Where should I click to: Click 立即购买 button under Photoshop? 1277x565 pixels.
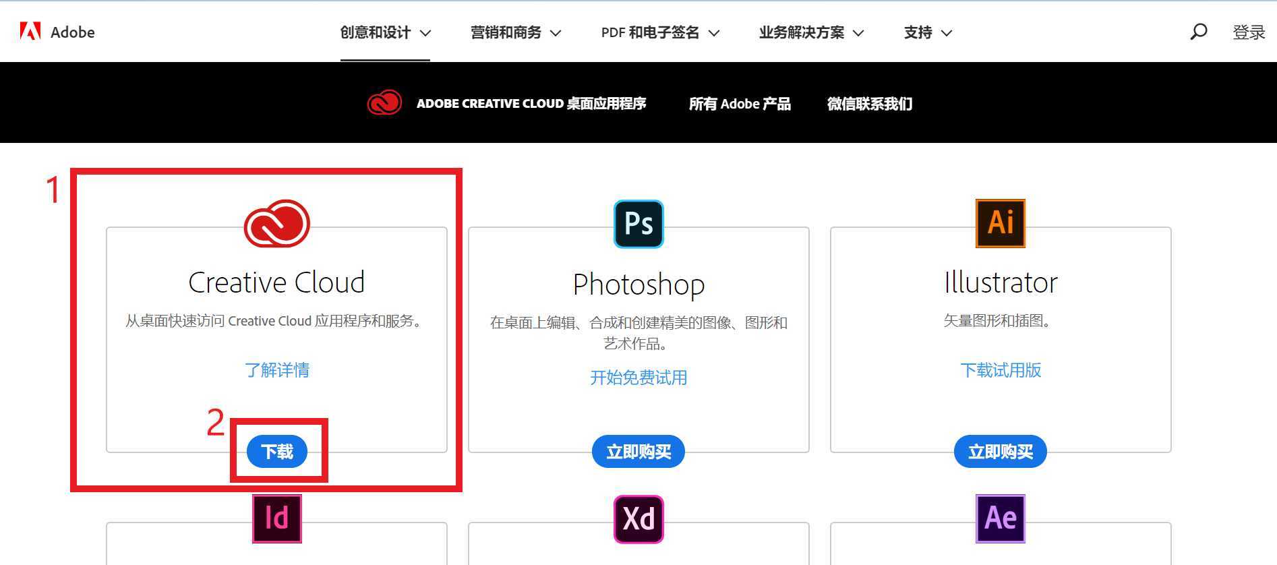pyautogui.click(x=638, y=451)
